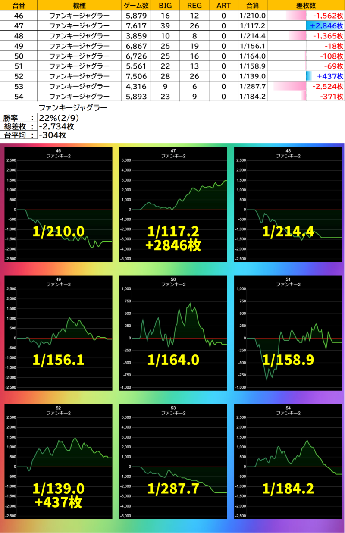This screenshot has width=345, height=533.
Task: Select machine number 47 in the table
Action: click(x=19, y=26)
